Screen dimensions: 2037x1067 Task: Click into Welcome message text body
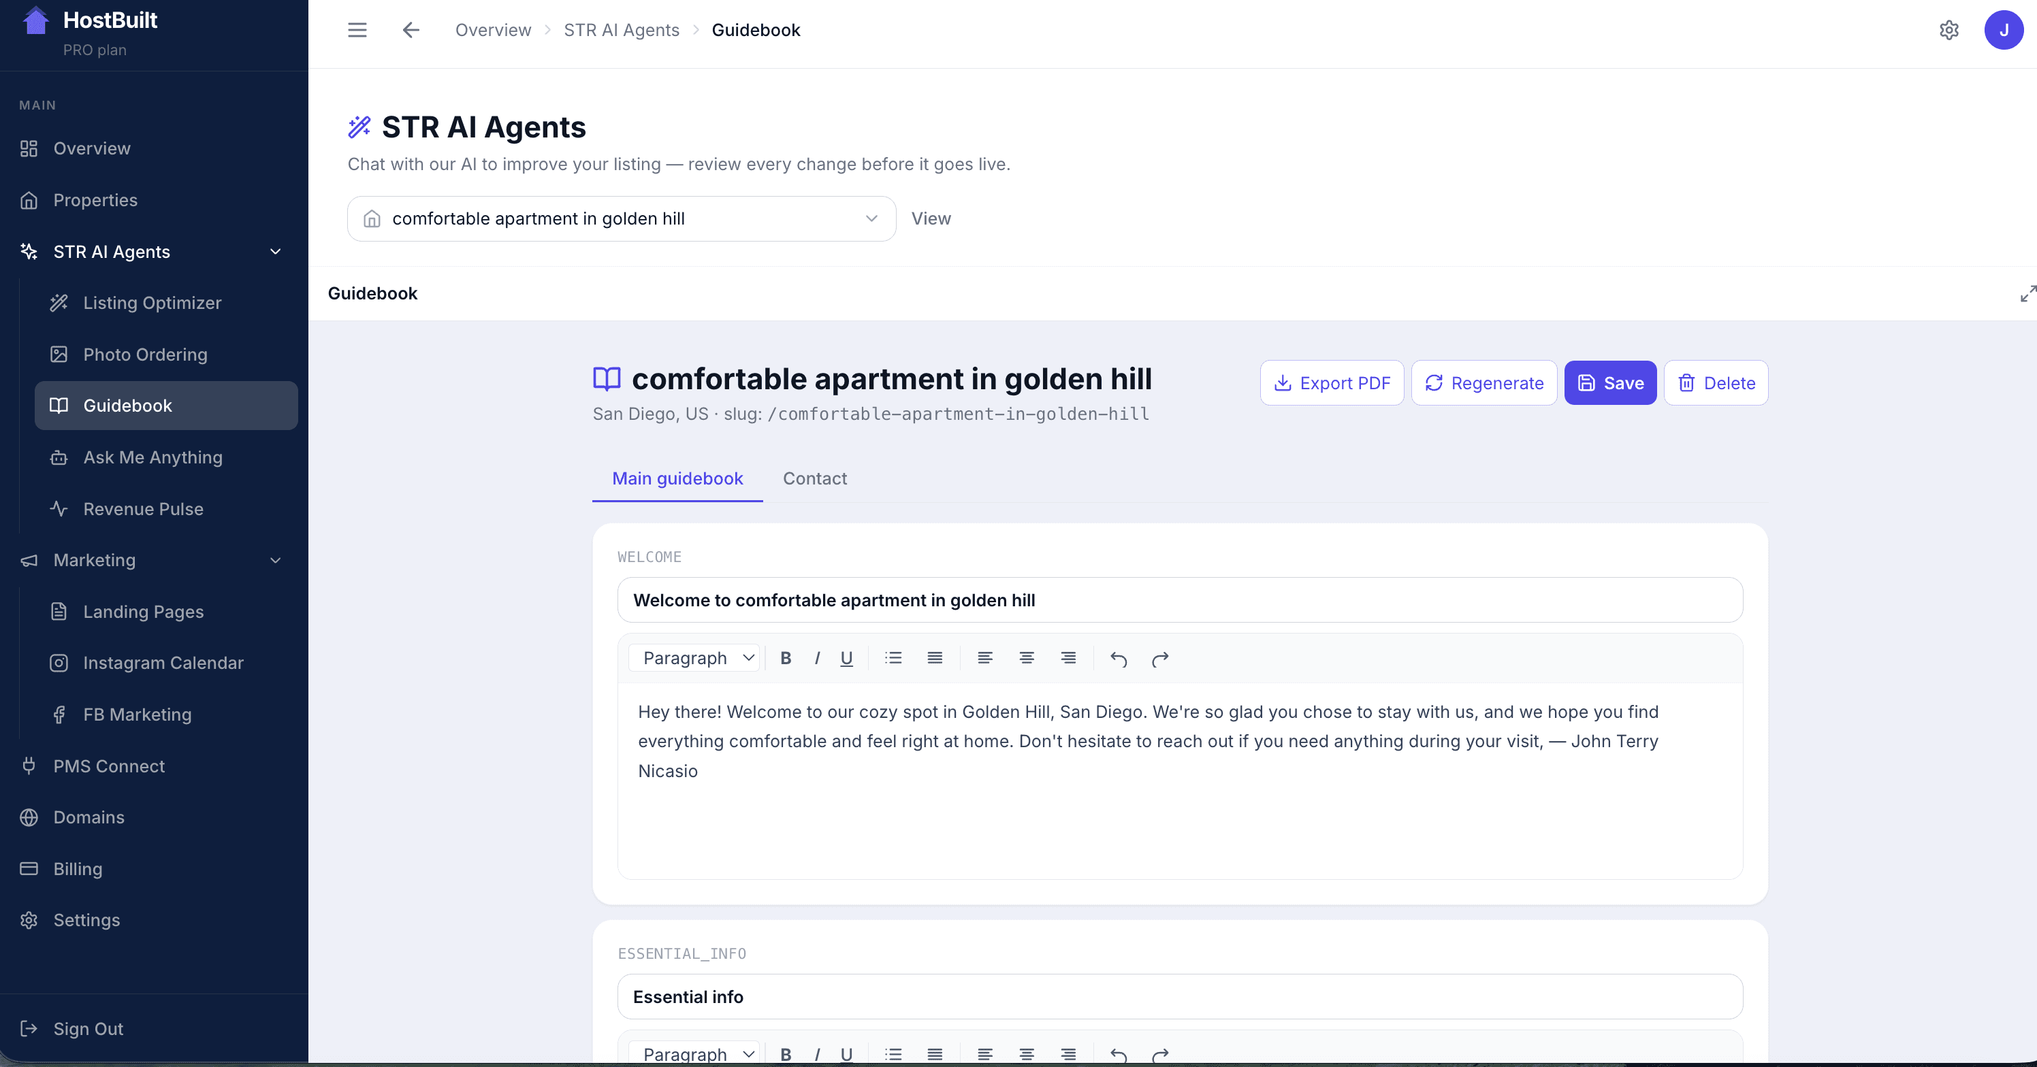[x=1180, y=780]
